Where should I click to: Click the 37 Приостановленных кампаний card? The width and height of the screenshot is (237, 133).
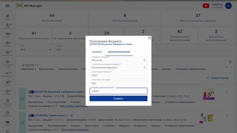point(198,18)
